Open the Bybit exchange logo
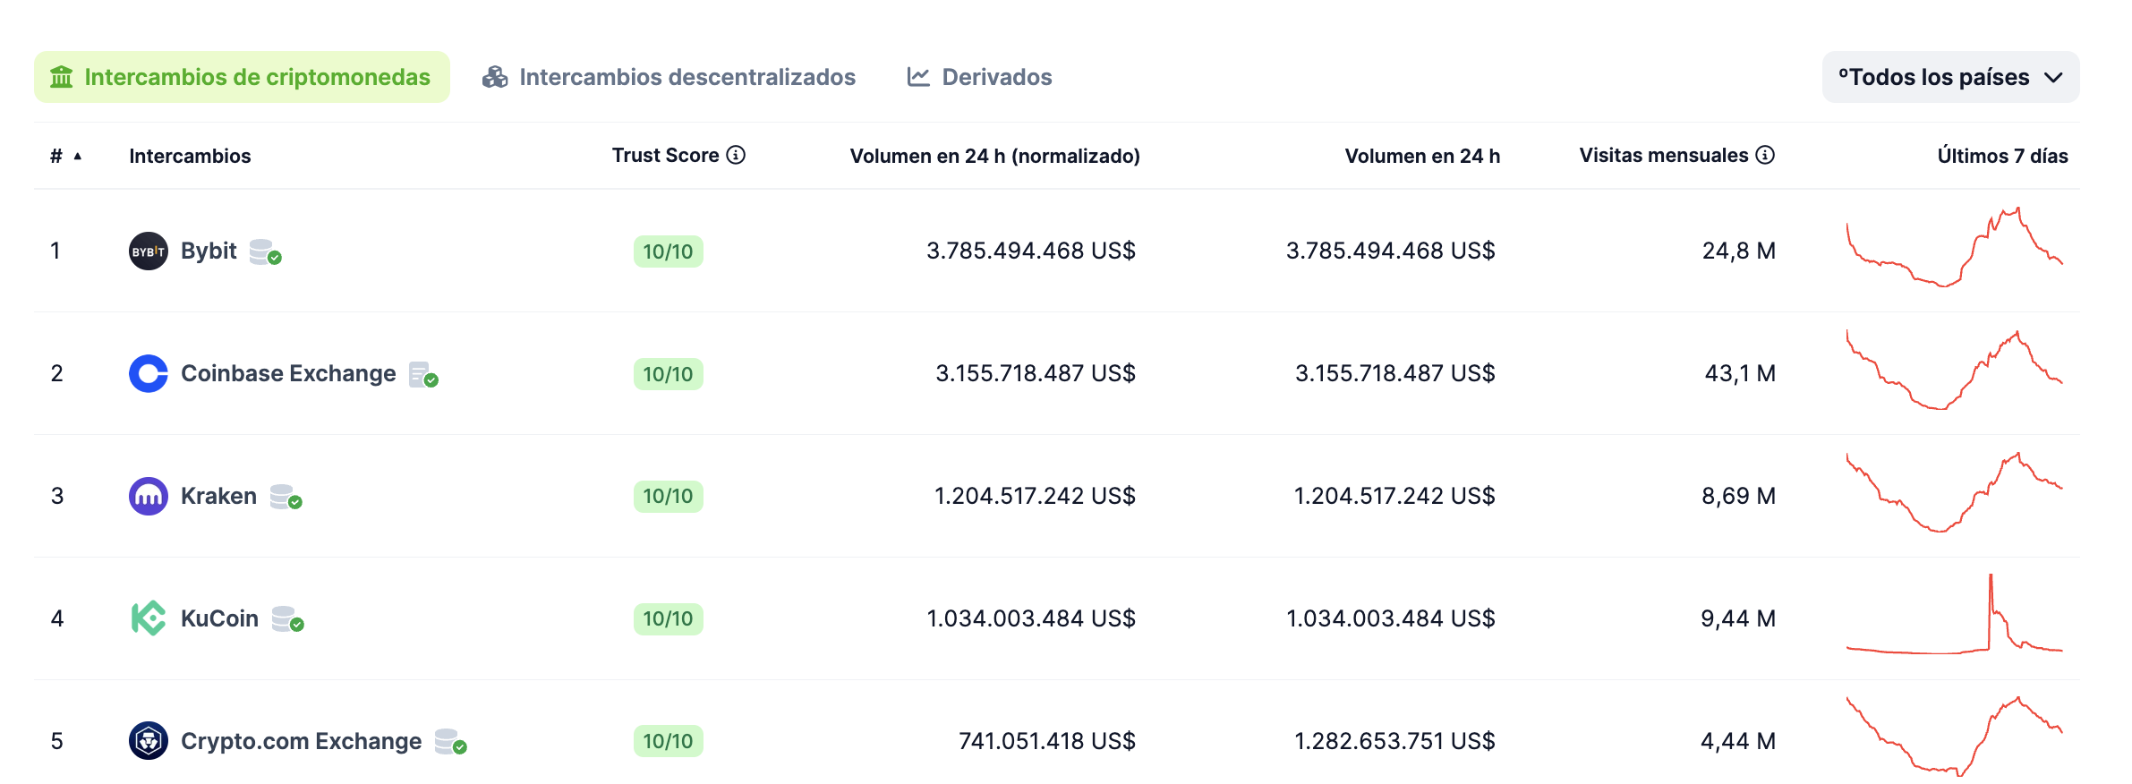Screen dimensions: 2132x784 [x=149, y=251]
